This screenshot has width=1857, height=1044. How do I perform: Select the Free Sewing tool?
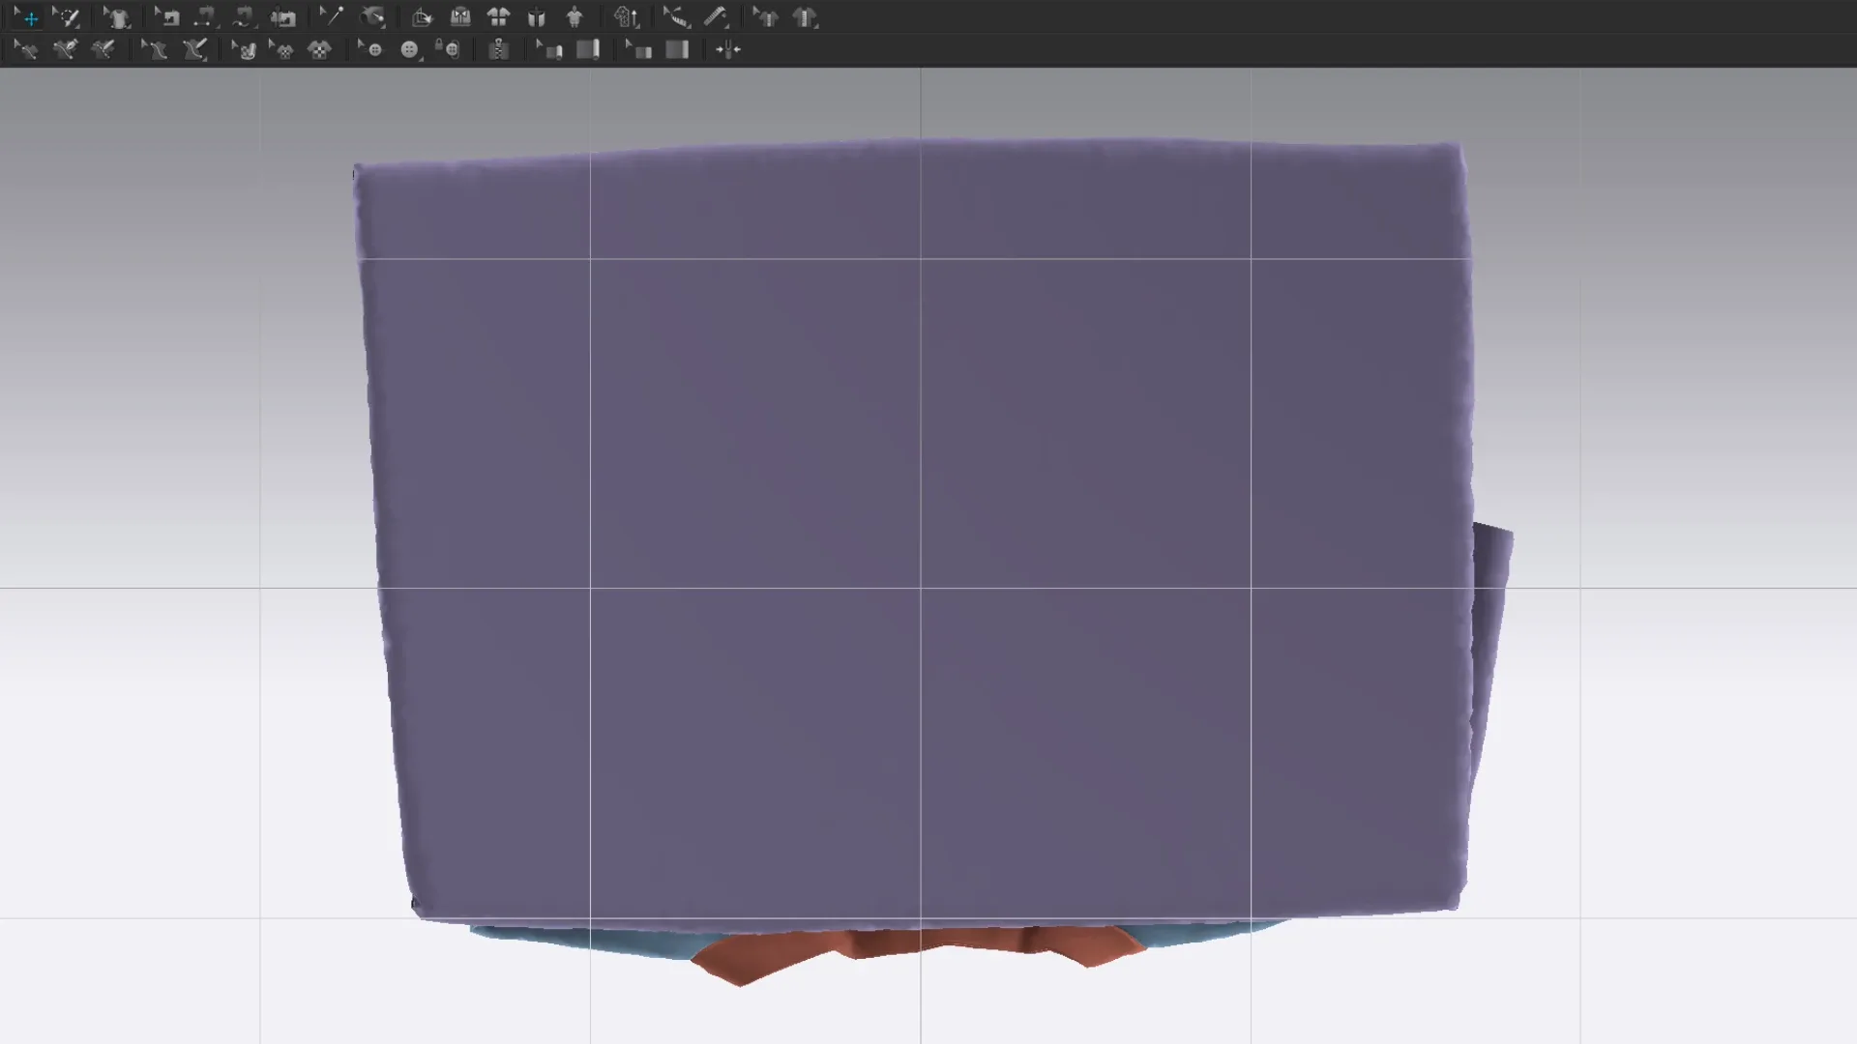(x=243, y=17)
